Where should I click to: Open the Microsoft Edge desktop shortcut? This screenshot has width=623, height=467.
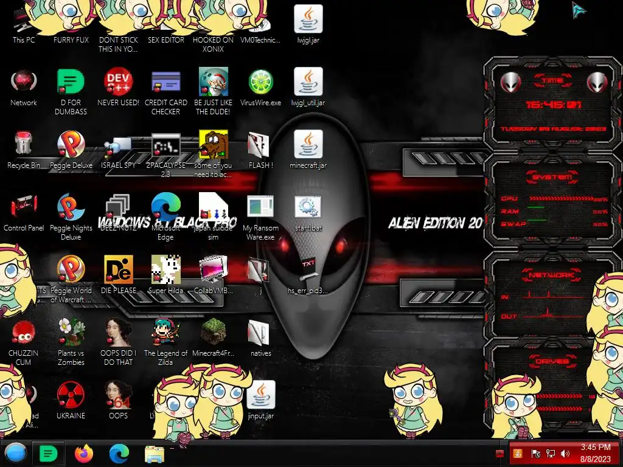165,207
